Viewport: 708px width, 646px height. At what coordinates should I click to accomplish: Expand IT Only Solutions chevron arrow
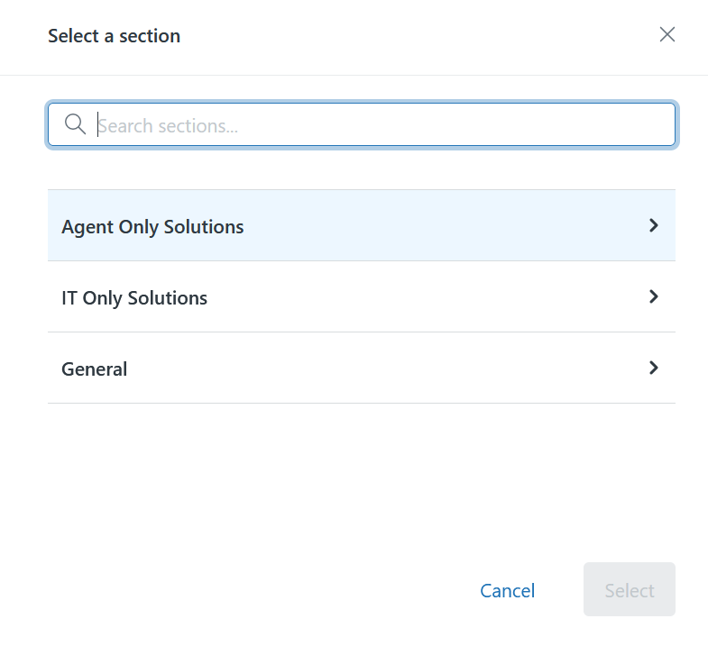pyautogui.click(x=653, y=296)
